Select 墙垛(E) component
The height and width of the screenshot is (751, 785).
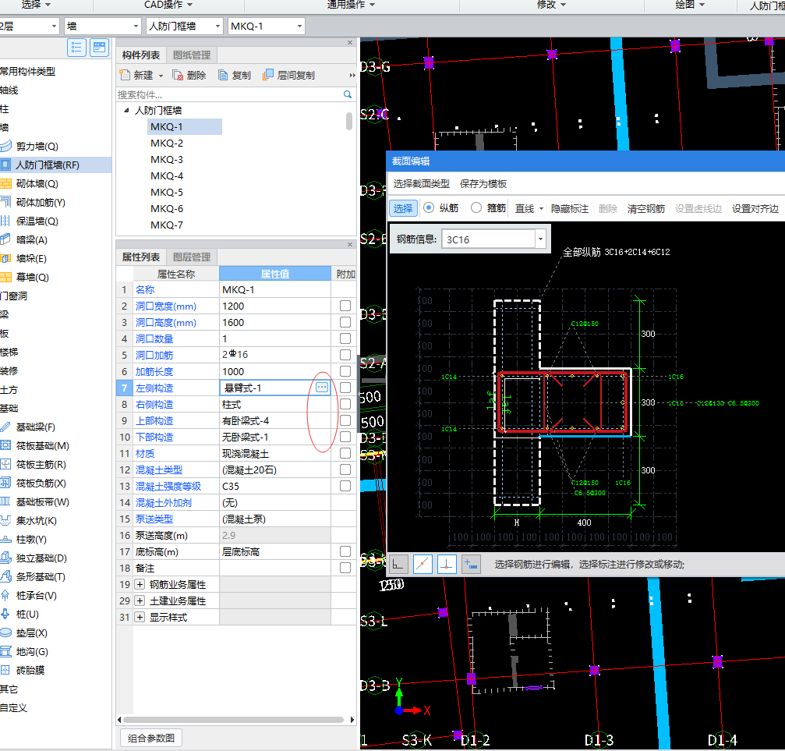31,258
